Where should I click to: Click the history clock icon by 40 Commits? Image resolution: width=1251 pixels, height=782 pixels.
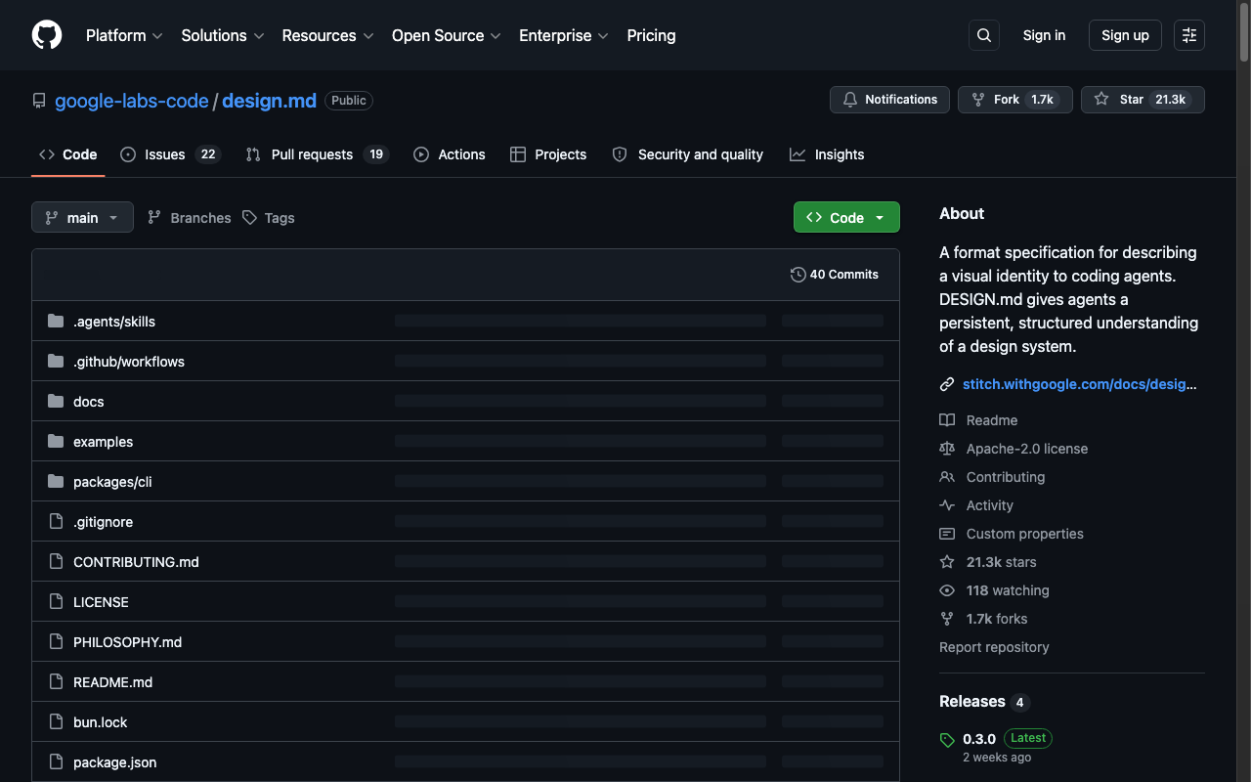(798, 275)
